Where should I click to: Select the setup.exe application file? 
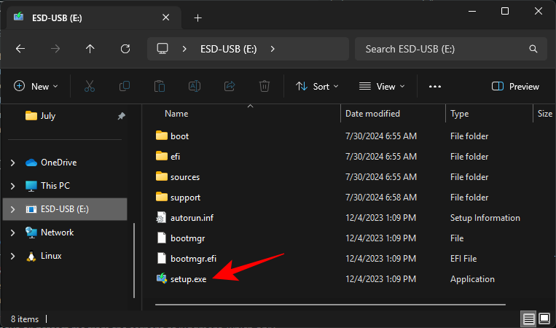coord(188,279)
